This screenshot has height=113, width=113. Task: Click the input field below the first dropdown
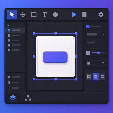point(96,43)
